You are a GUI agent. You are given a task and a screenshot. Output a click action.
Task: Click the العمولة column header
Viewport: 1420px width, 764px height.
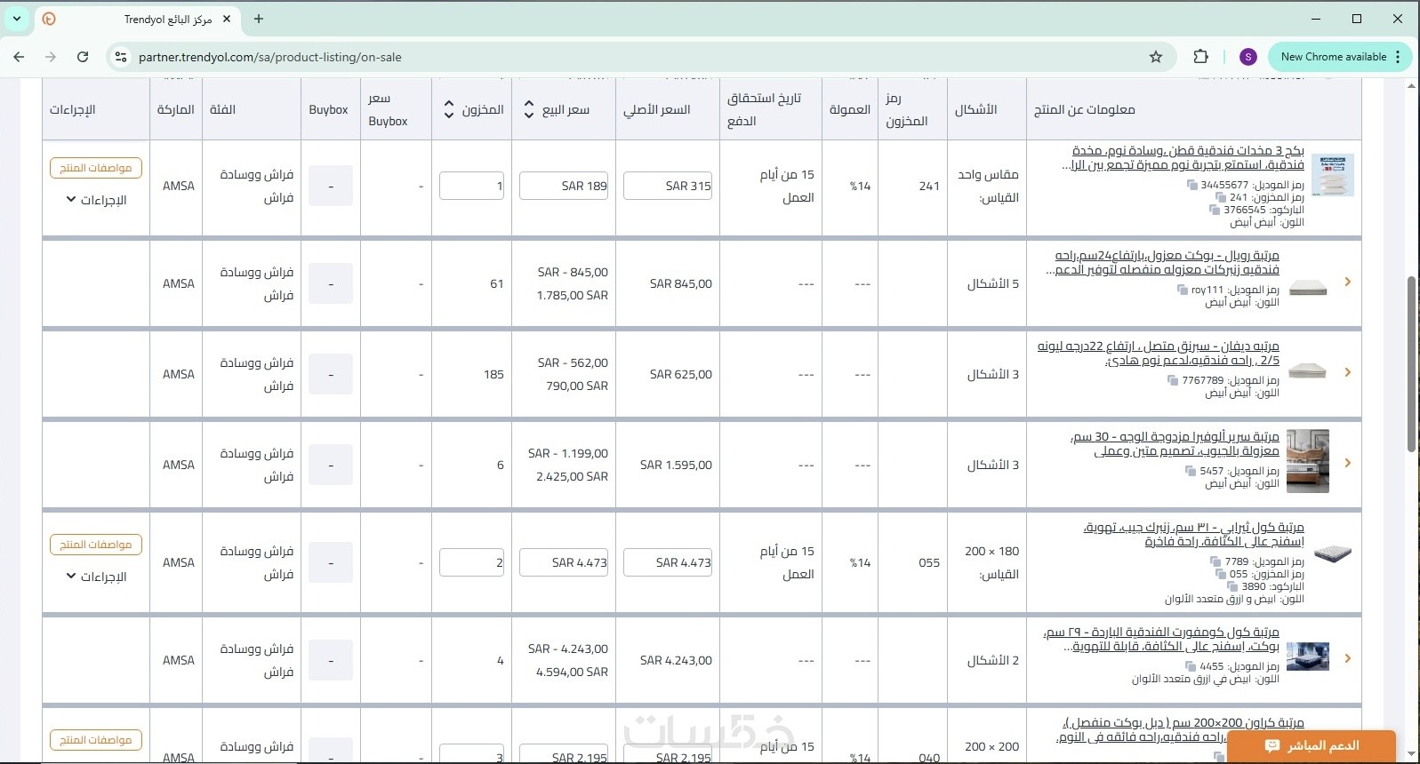pyautogui.click(x=850, y=109)
